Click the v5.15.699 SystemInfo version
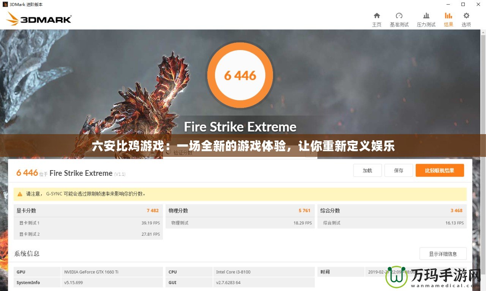Viewport: 486px width, 291px height. (112, 282)
